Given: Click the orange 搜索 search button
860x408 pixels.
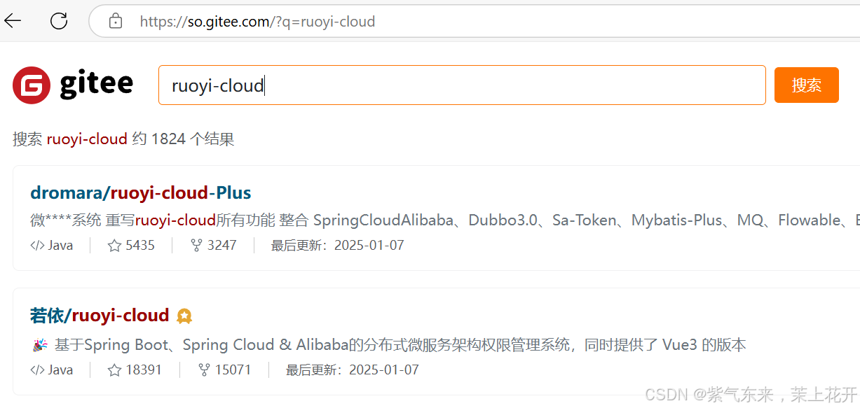Looking at the screenshot, I should 806,84.
